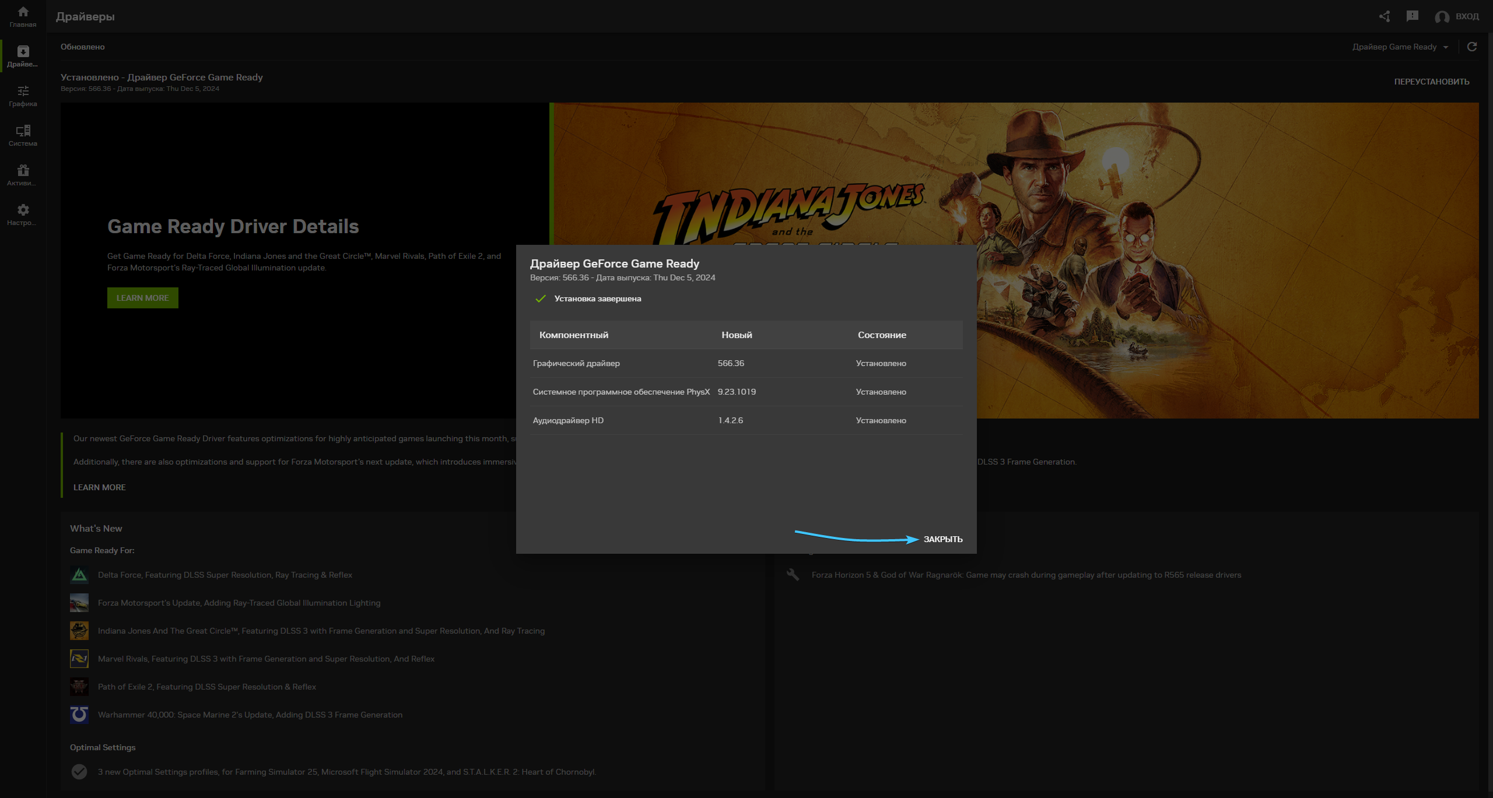Click the Новый column header
Viewport: 1493px width, 798px height.
[x=737, y=335]
